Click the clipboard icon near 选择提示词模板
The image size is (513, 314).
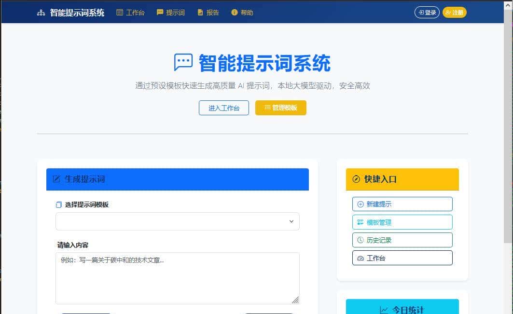(x=57, y=205)
